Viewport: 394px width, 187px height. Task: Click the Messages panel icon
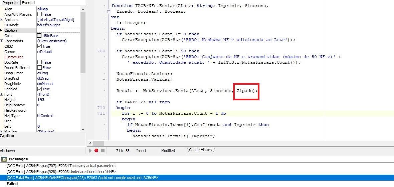[x=4, y=159]
